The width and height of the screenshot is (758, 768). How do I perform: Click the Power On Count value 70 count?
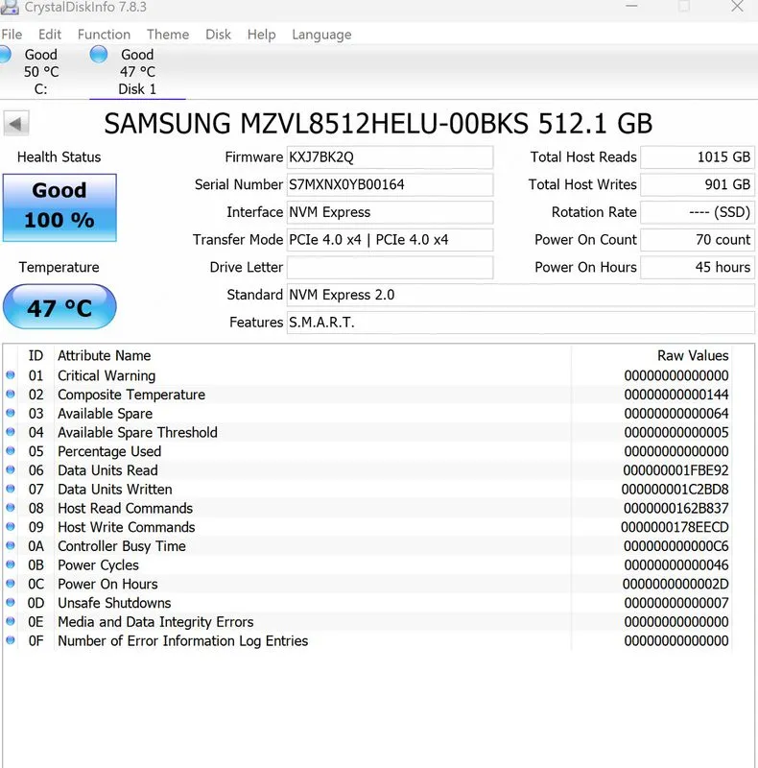click(x=698, y=239)
